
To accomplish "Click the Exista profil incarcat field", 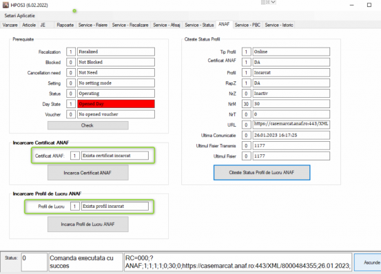I will (114, 207).
